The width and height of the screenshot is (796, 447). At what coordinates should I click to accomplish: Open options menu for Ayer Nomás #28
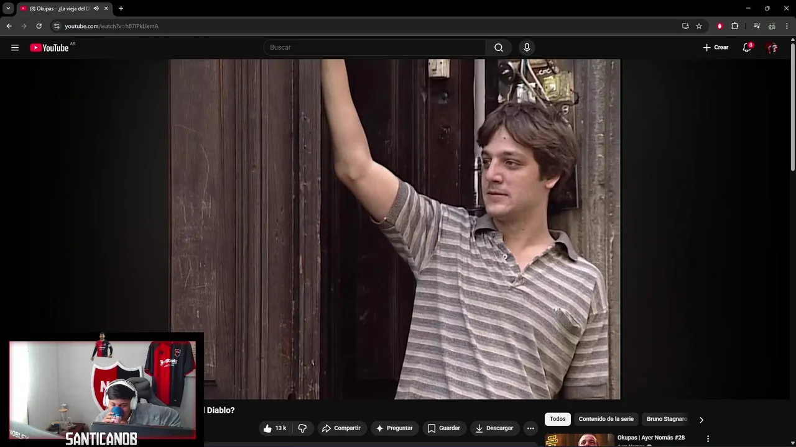tap(708, 439)
